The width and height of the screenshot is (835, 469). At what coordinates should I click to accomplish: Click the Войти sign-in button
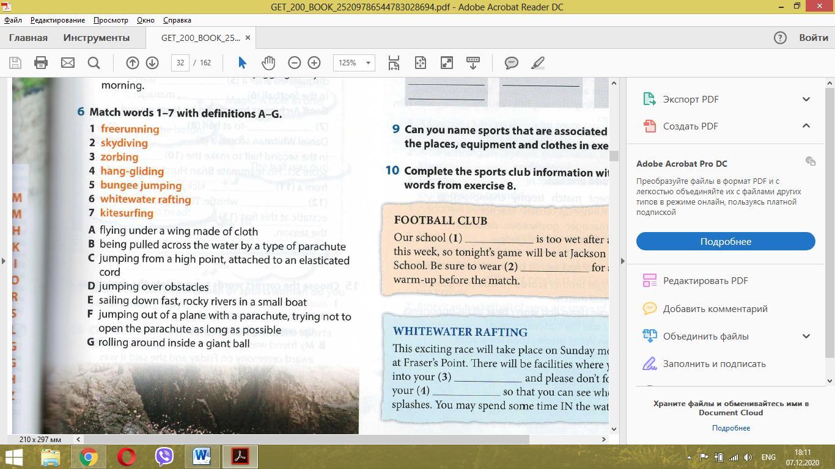click(814, 38)
